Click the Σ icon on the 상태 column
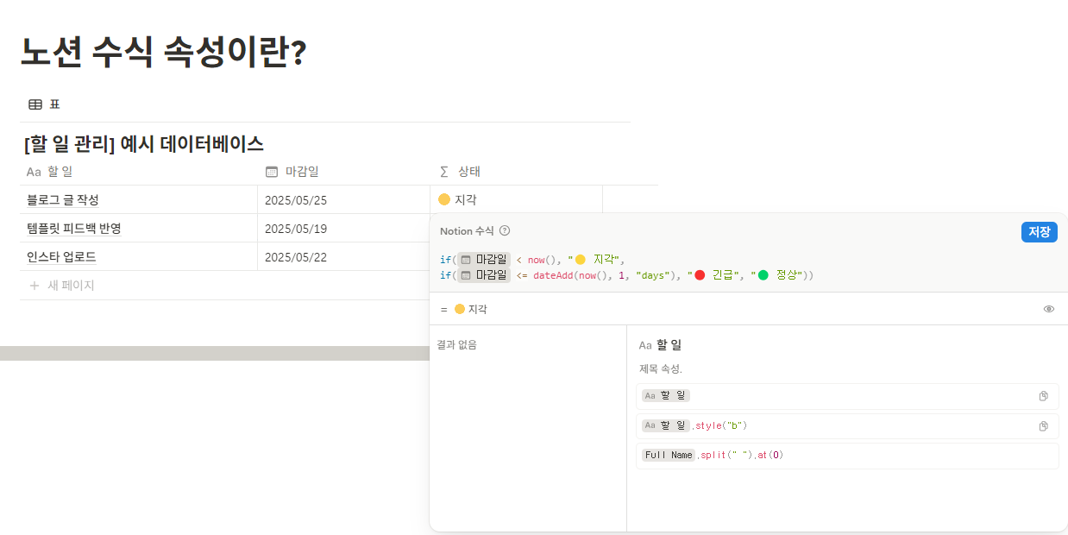 point(443,171)
